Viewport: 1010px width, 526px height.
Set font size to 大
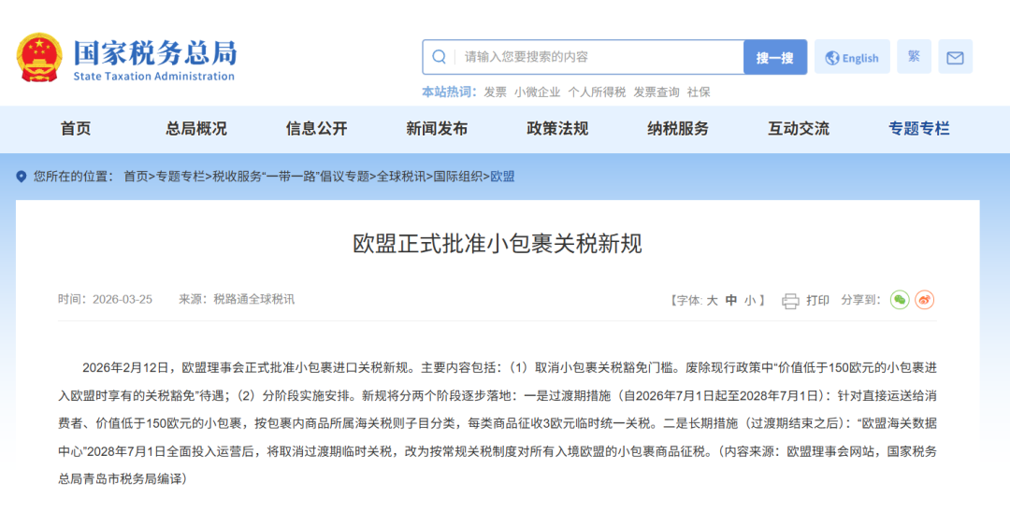pos(712,300)
